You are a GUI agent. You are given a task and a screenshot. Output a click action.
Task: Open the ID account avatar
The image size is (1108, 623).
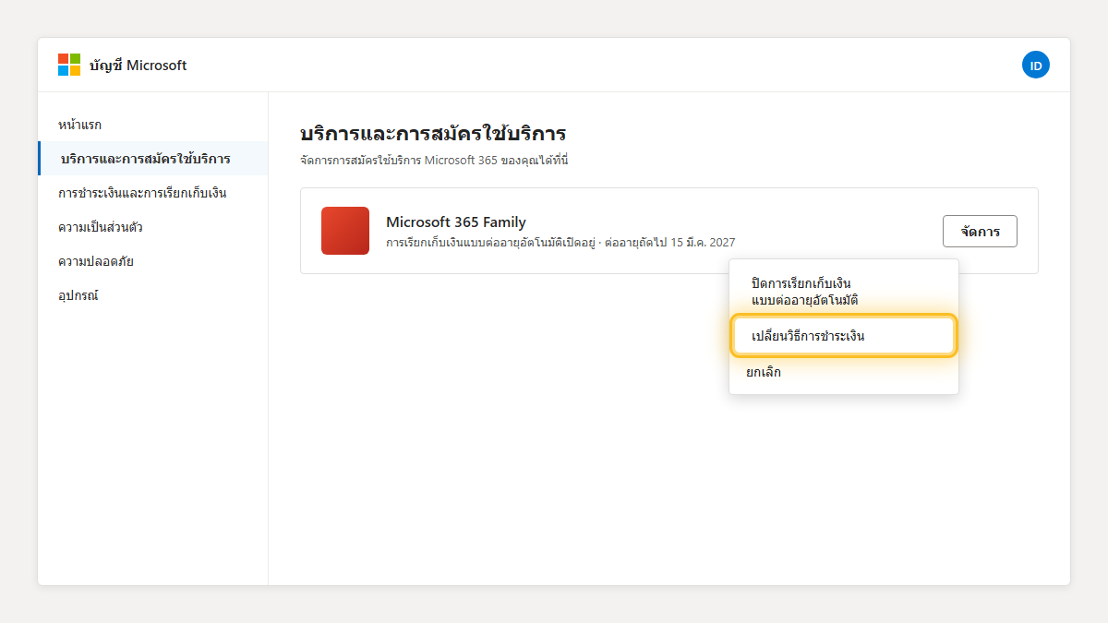(x=1036, y=65)
